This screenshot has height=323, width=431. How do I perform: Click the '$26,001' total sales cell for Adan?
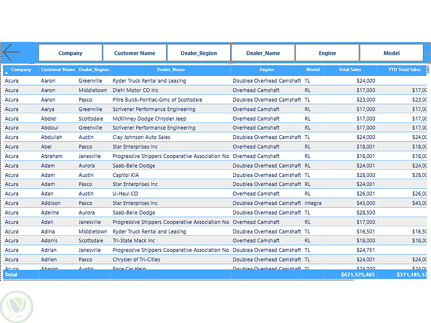(365, 194)
